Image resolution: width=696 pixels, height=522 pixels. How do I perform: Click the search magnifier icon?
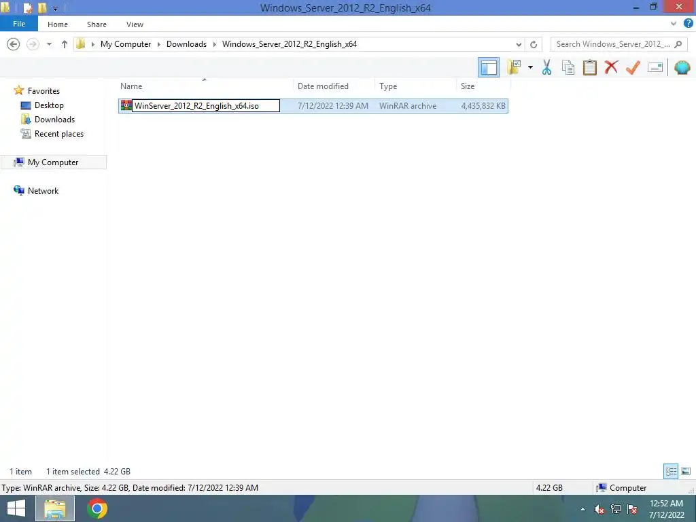[x=678, y=44]
